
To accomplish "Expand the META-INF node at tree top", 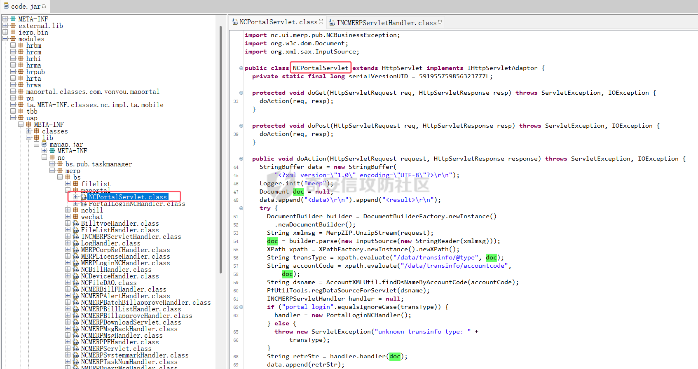I will [x=5, y=19].
